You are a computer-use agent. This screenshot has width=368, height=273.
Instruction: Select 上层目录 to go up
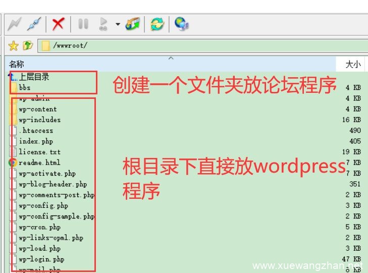tap(33, 77)
